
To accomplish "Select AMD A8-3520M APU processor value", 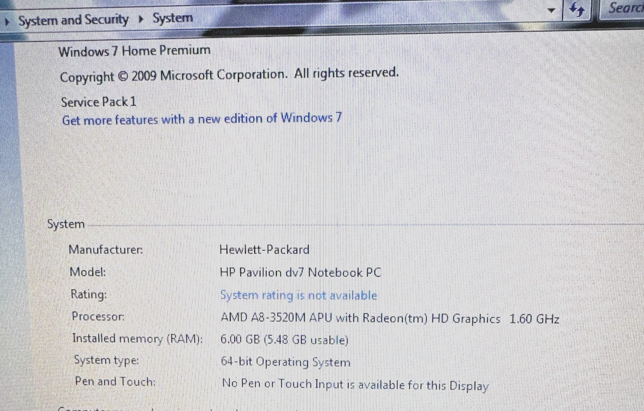I will tap(390, 318).
